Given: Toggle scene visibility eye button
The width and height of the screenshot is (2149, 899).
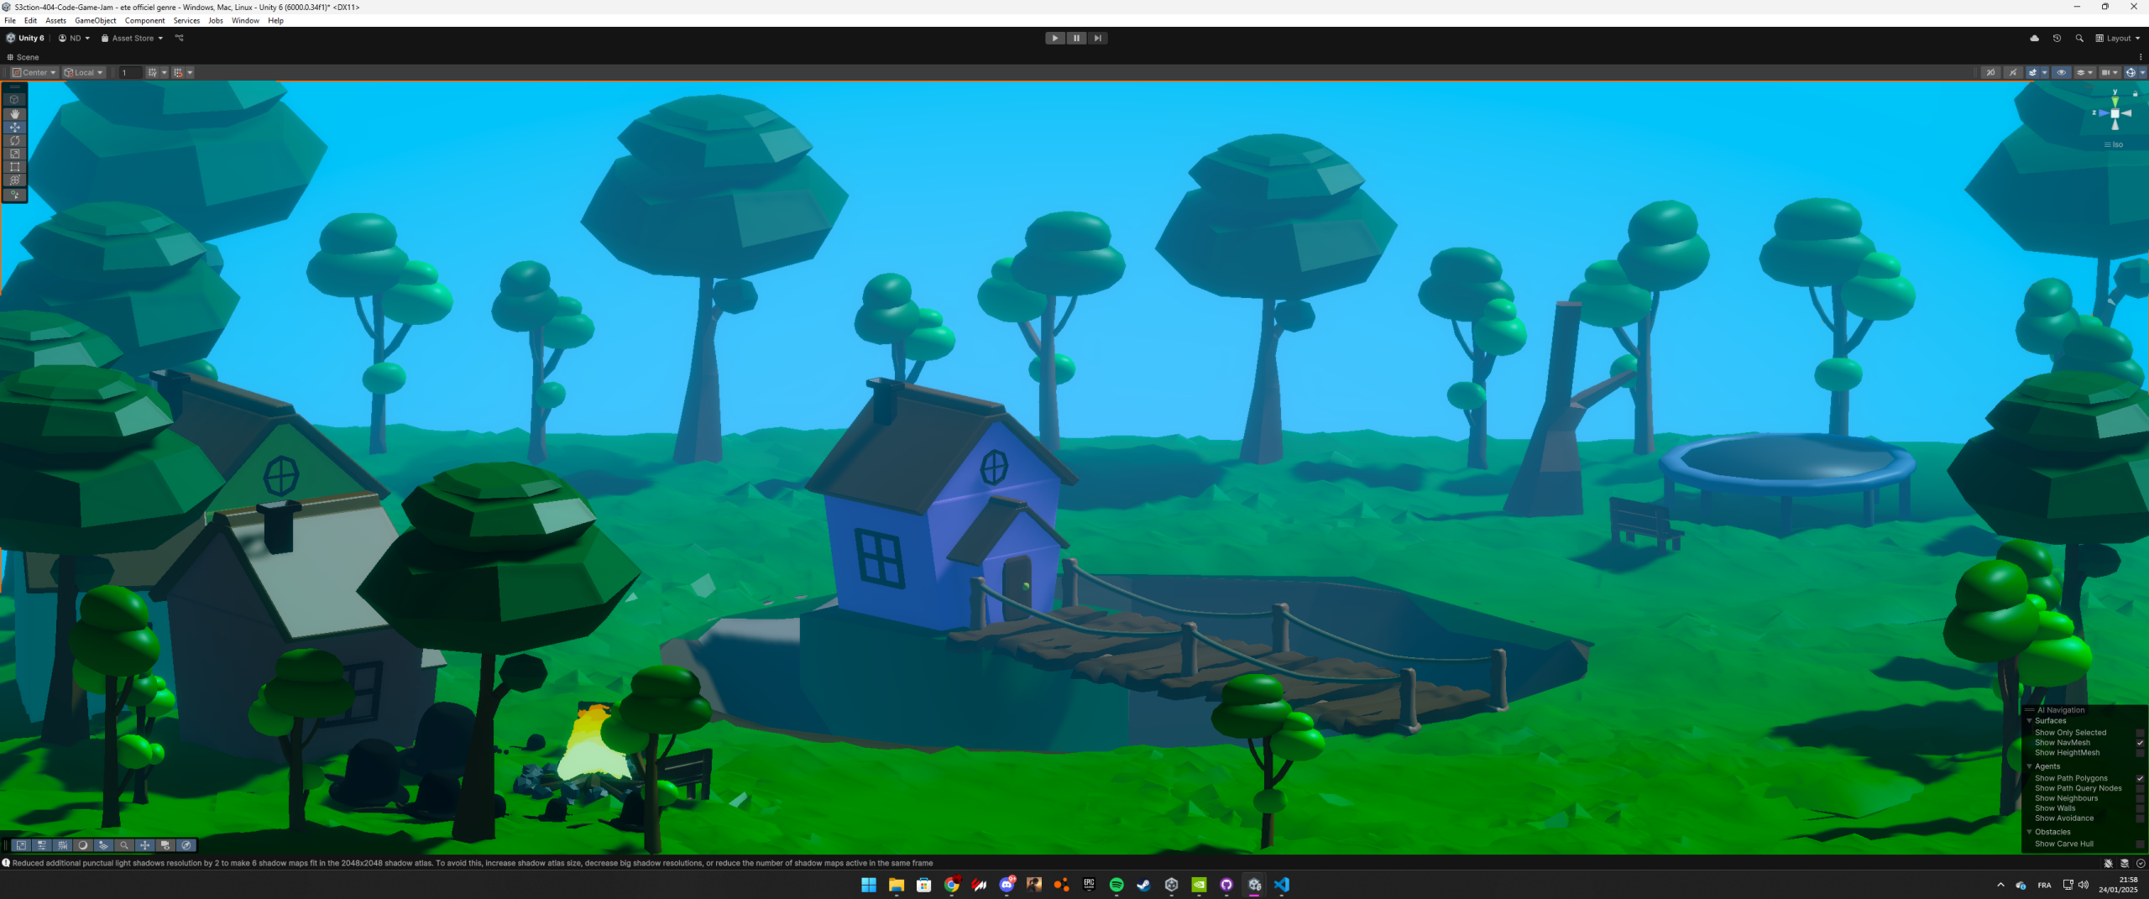Looking at the screenshot, I should click(x=2061, y=72).
